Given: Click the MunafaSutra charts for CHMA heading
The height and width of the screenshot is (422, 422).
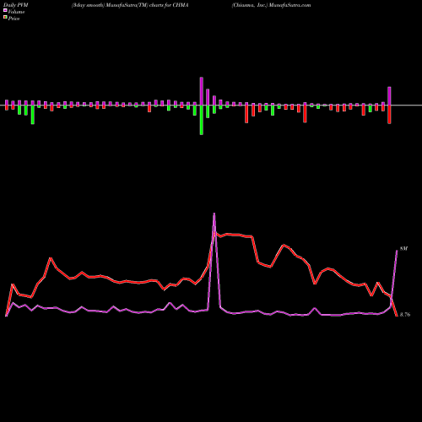Looking at the screenshot, I should [x=130, y=5].
